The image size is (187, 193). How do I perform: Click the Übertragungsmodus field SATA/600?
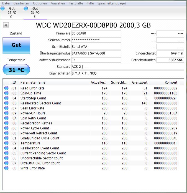point(96,53)
